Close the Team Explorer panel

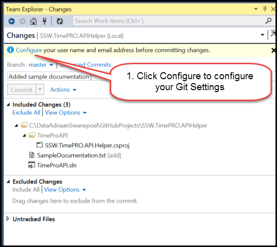click(273, 9)
